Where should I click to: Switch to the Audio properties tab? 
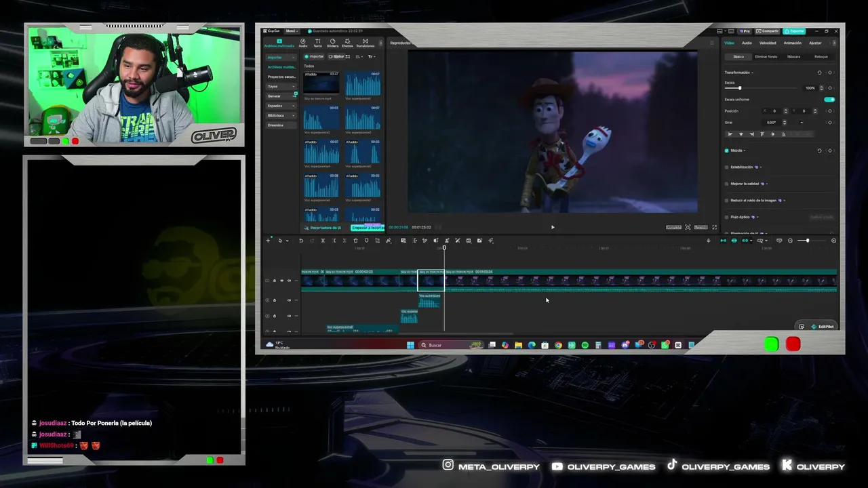pyautogui.click(x=747, y=43)
